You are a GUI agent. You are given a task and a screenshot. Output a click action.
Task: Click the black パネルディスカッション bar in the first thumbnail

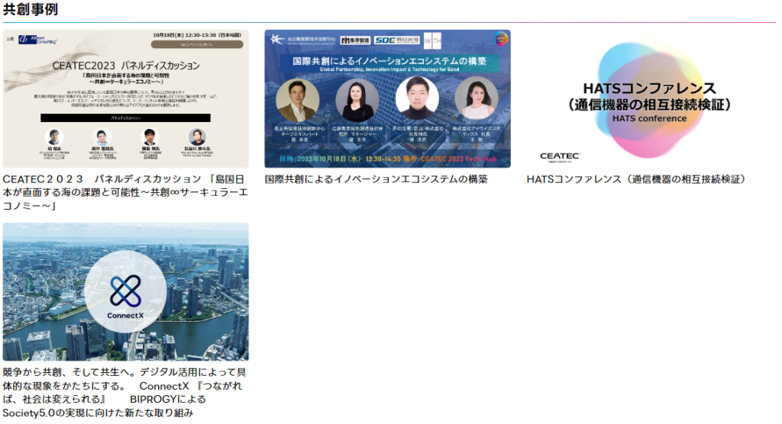click(126, 118)
